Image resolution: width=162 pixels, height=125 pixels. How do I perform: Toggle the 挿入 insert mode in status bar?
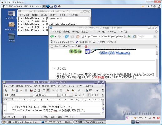(x=53, y=117)
